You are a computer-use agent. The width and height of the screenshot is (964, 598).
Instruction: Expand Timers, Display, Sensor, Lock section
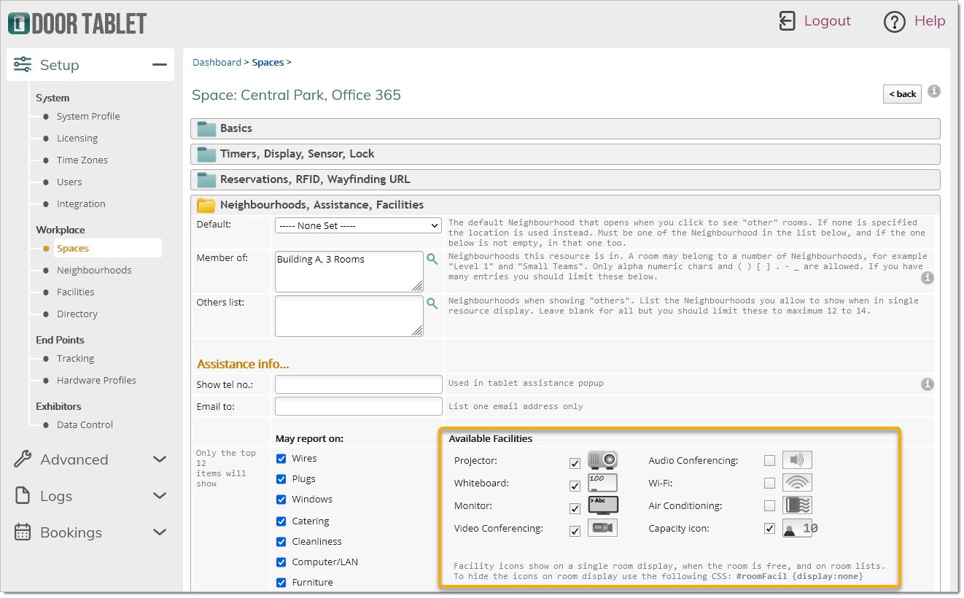coord(565,154)
